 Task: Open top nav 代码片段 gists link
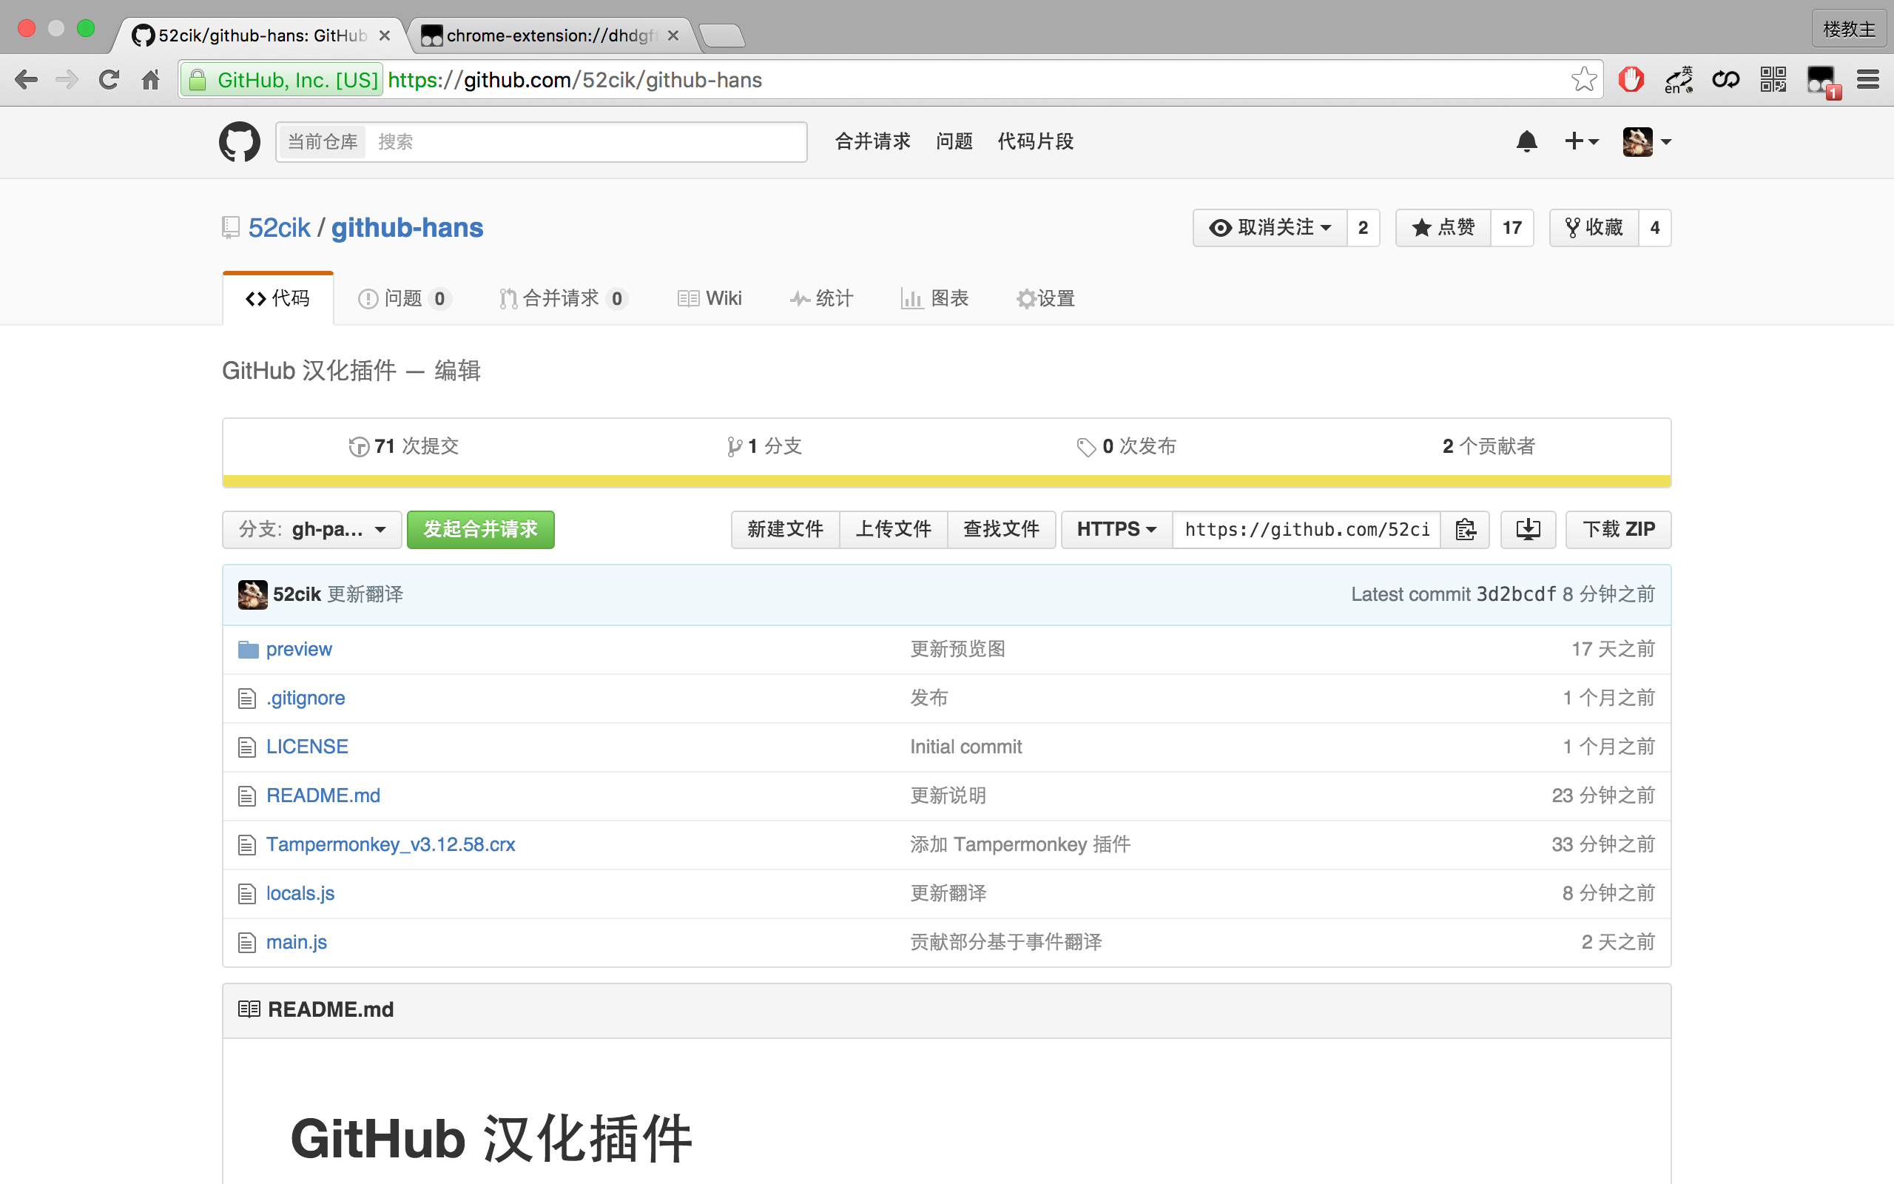pos(1036,142)
